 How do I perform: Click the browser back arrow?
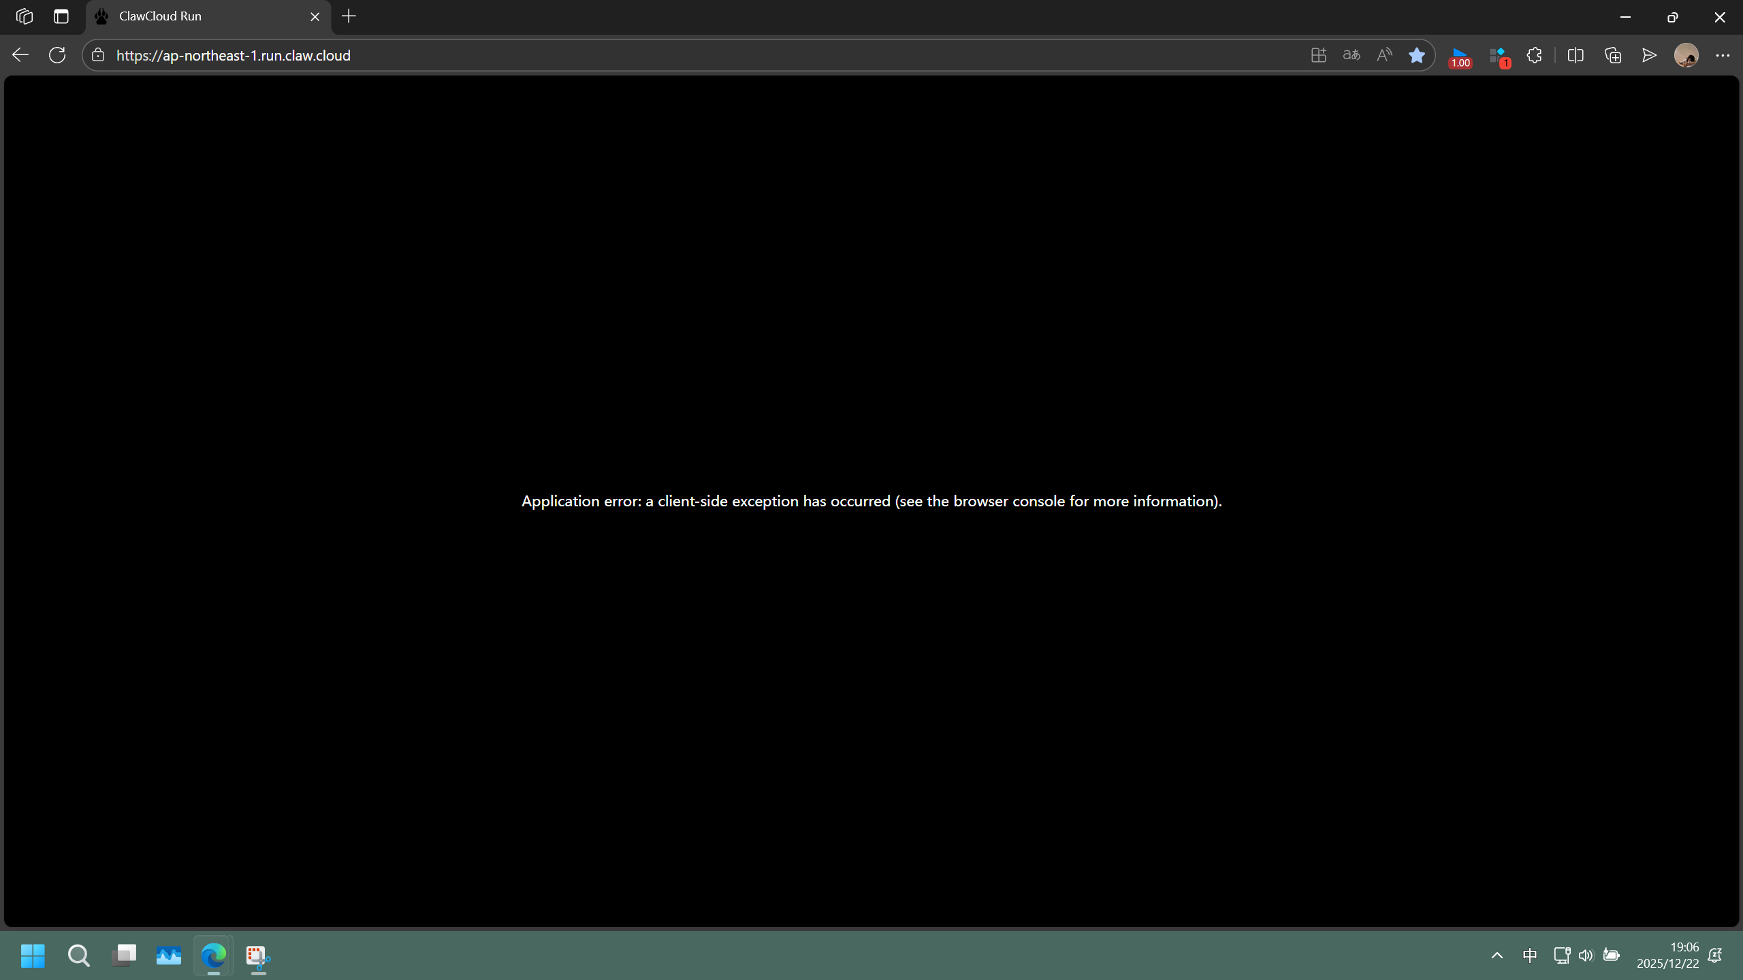coord(20,55)
